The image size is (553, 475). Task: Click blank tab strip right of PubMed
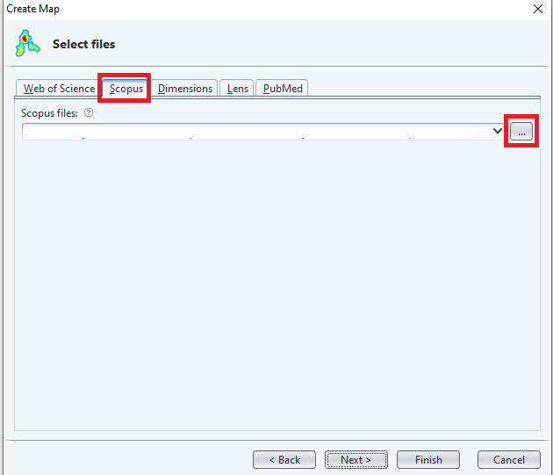point(421,89)
